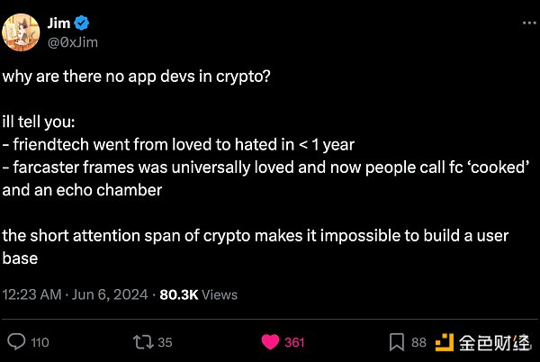Click the reply speech bubble icon
This screenshot has width=540, height=362.
(x=17, y=341)
